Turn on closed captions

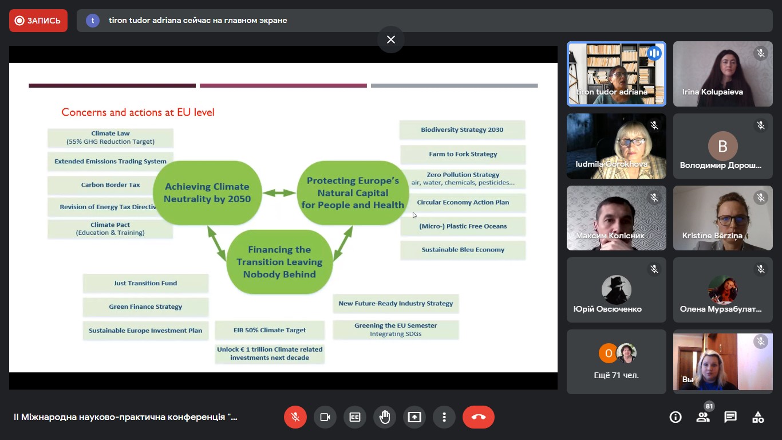pyautogui.click(x=355, y=417)
